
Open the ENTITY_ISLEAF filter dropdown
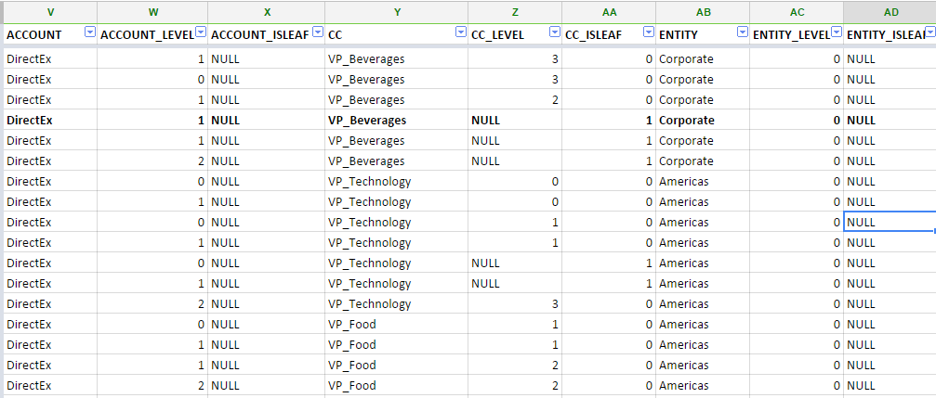coord(930,32)
